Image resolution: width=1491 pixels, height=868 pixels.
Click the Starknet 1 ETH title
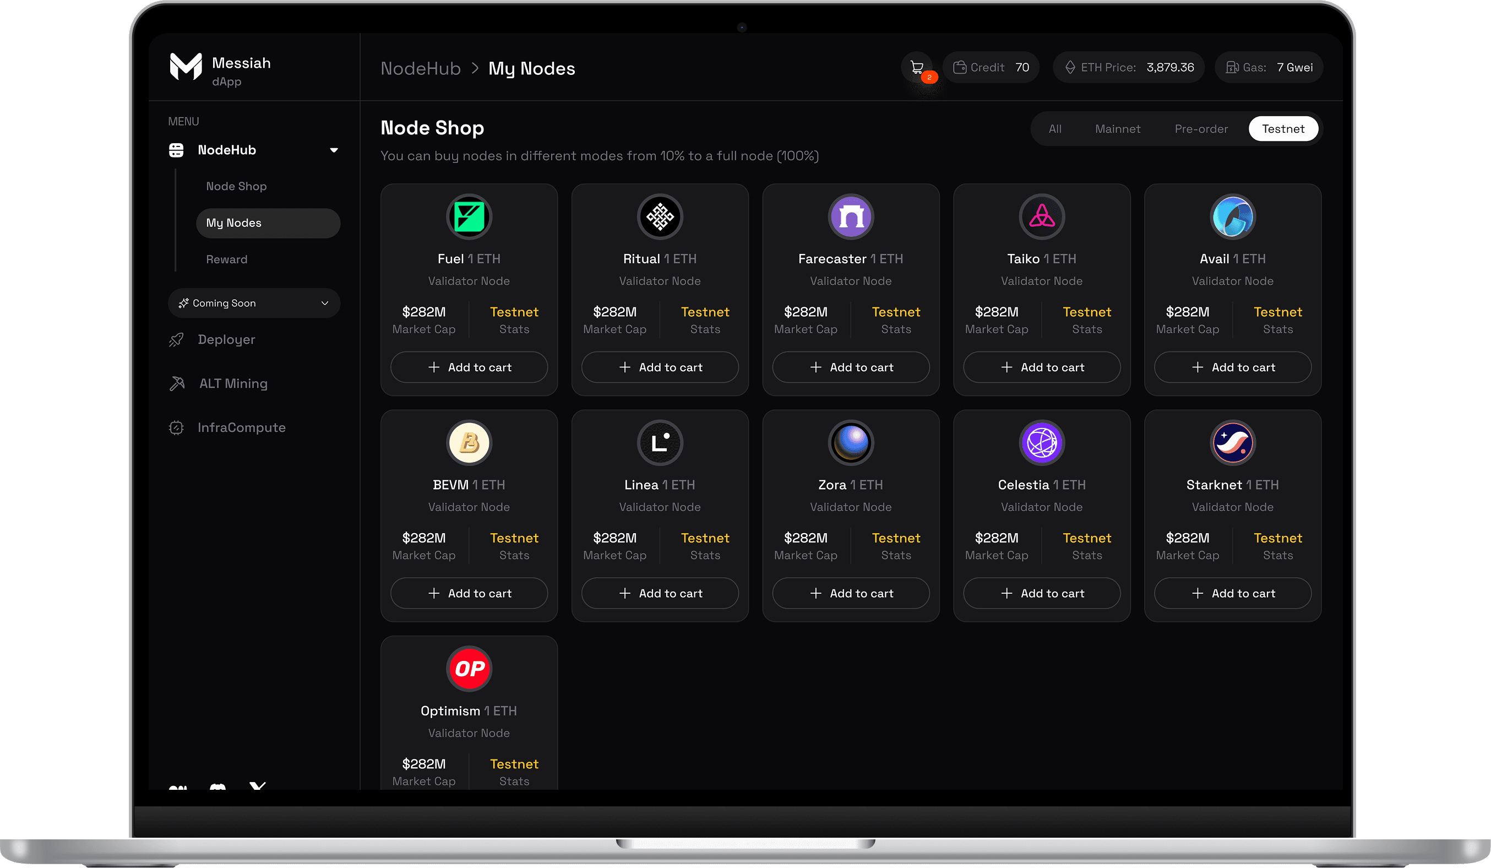tap(1232, 485)
